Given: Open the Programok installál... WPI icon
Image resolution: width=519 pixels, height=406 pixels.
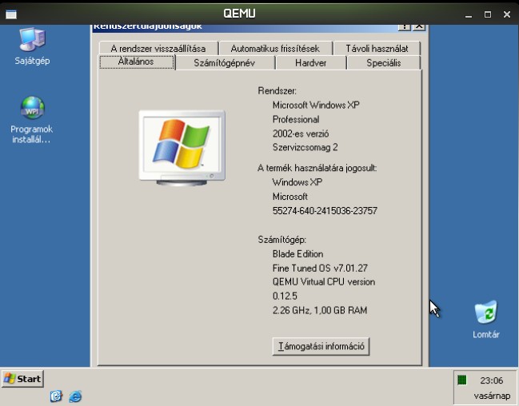Looking at the screenshot, I should [x=32, y=119].
